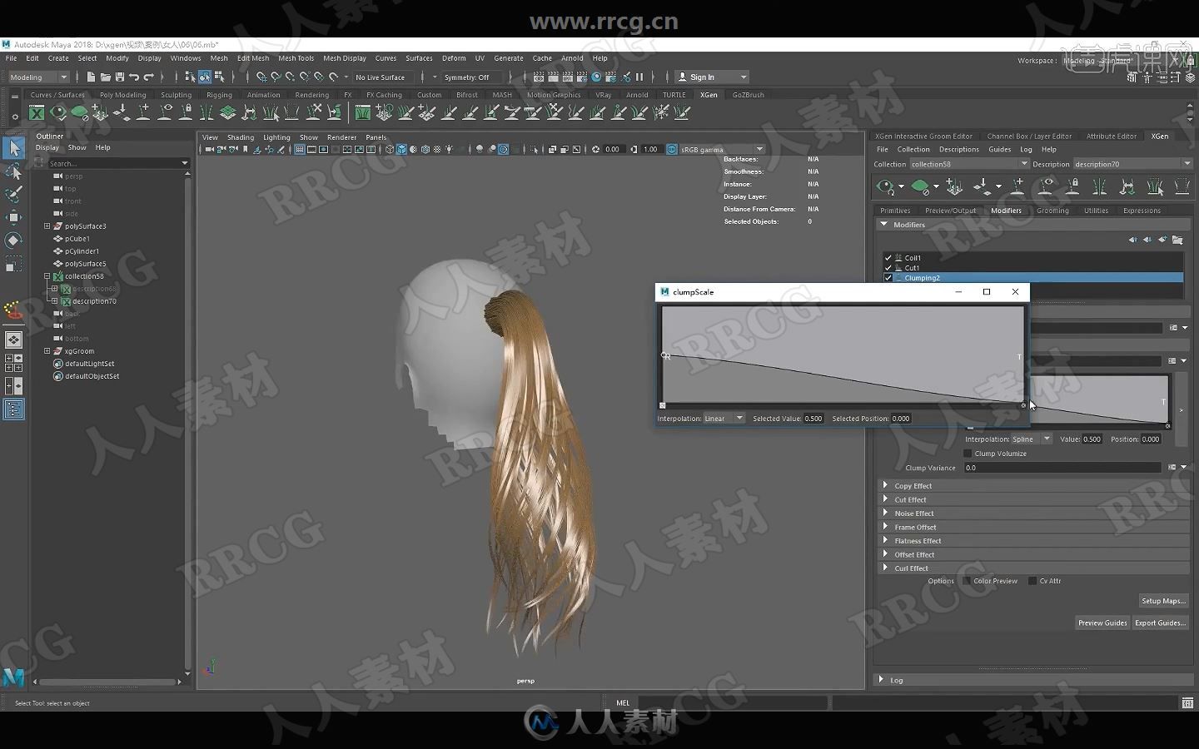Activate the Move tool in toolbox
The image size is (1199, 749).
click(13, 217)
